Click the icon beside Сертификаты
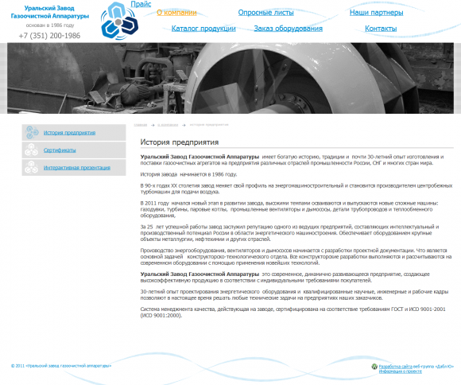 31,150
